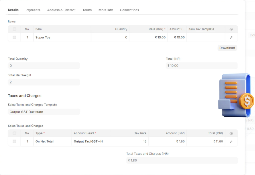This screenshot has width=255, height=175.
Task: Open Sales Taxes and Charges Template field
Action: tap(44, 112)
